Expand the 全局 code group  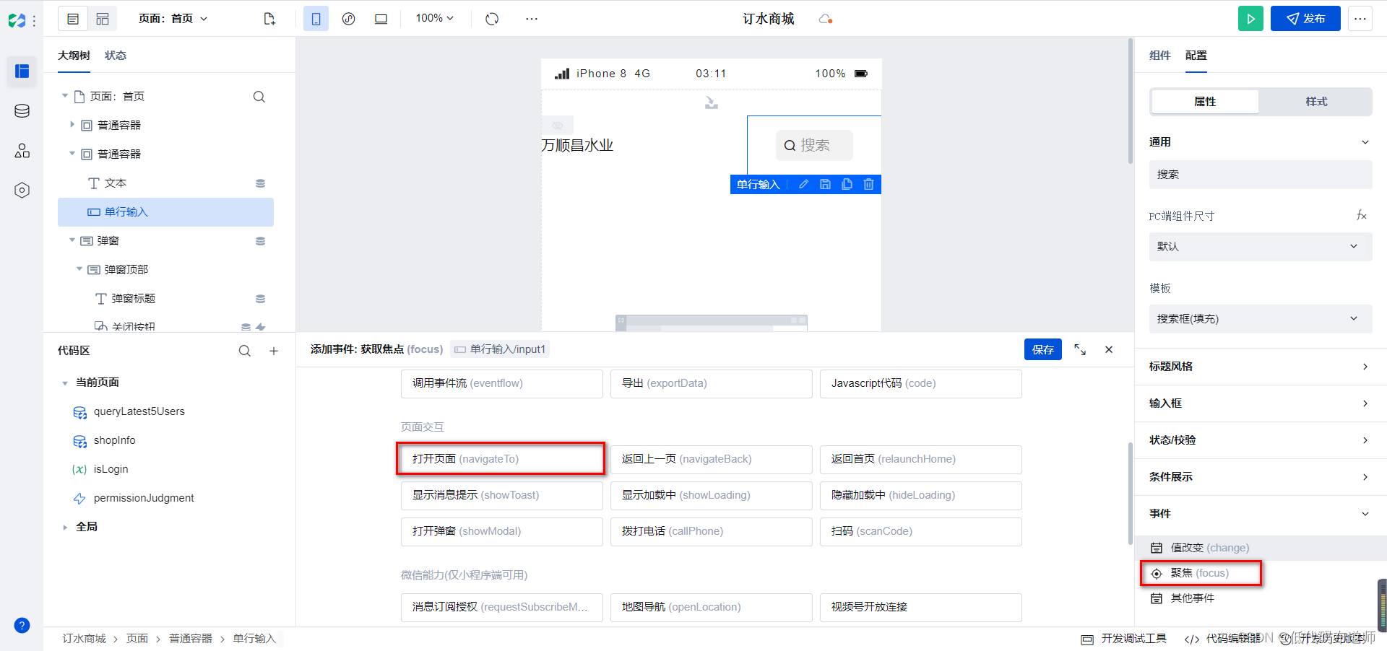(x=65, y=527)
